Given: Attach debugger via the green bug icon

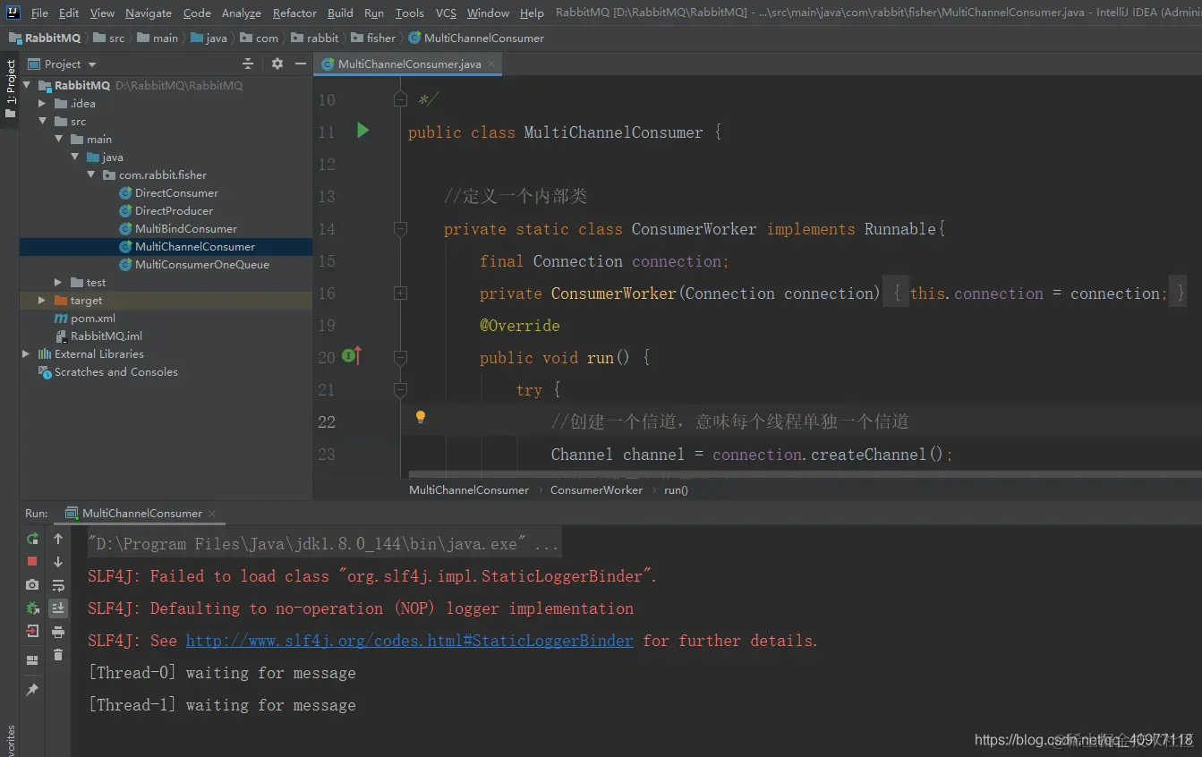Looking at the screenshot, I should point(32,608).
